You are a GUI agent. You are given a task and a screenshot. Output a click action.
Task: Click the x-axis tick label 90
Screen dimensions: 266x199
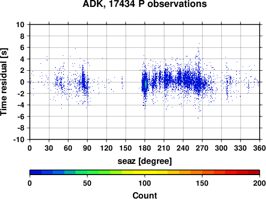point(87,148)
